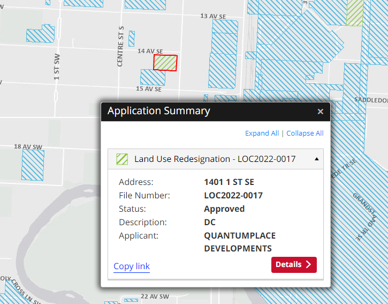The image size is (388, 304).
Task: Click the green hatched Land Use Redesignation icon
Action: pos(123,159)
